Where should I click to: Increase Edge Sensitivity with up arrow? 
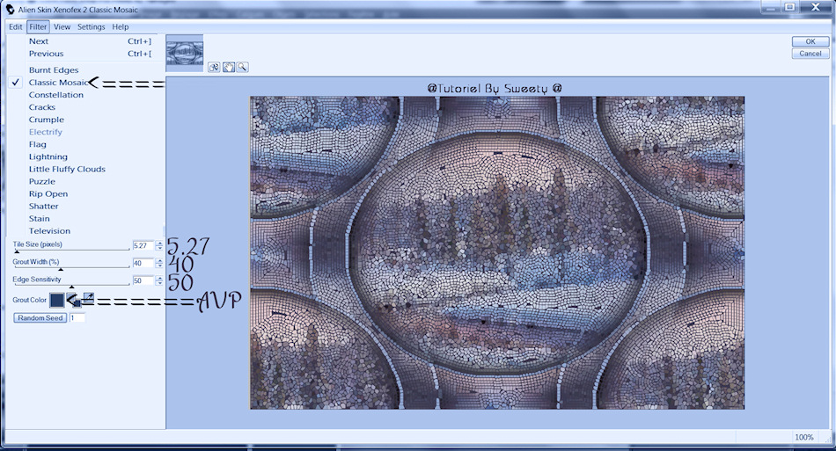[159, 279]
